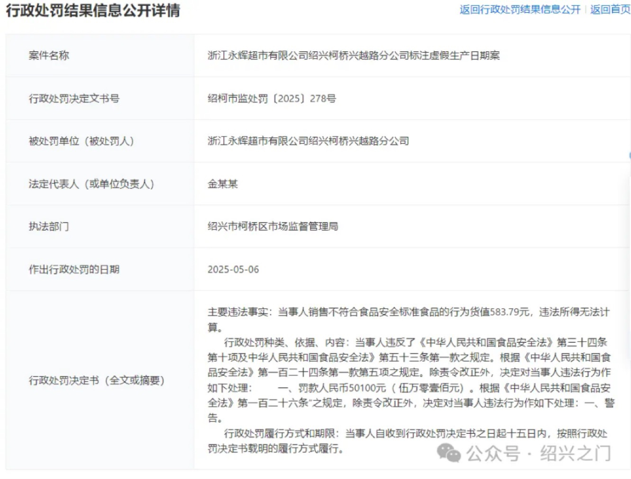Select the date value 2025-05-06

[x=233, y=269]
